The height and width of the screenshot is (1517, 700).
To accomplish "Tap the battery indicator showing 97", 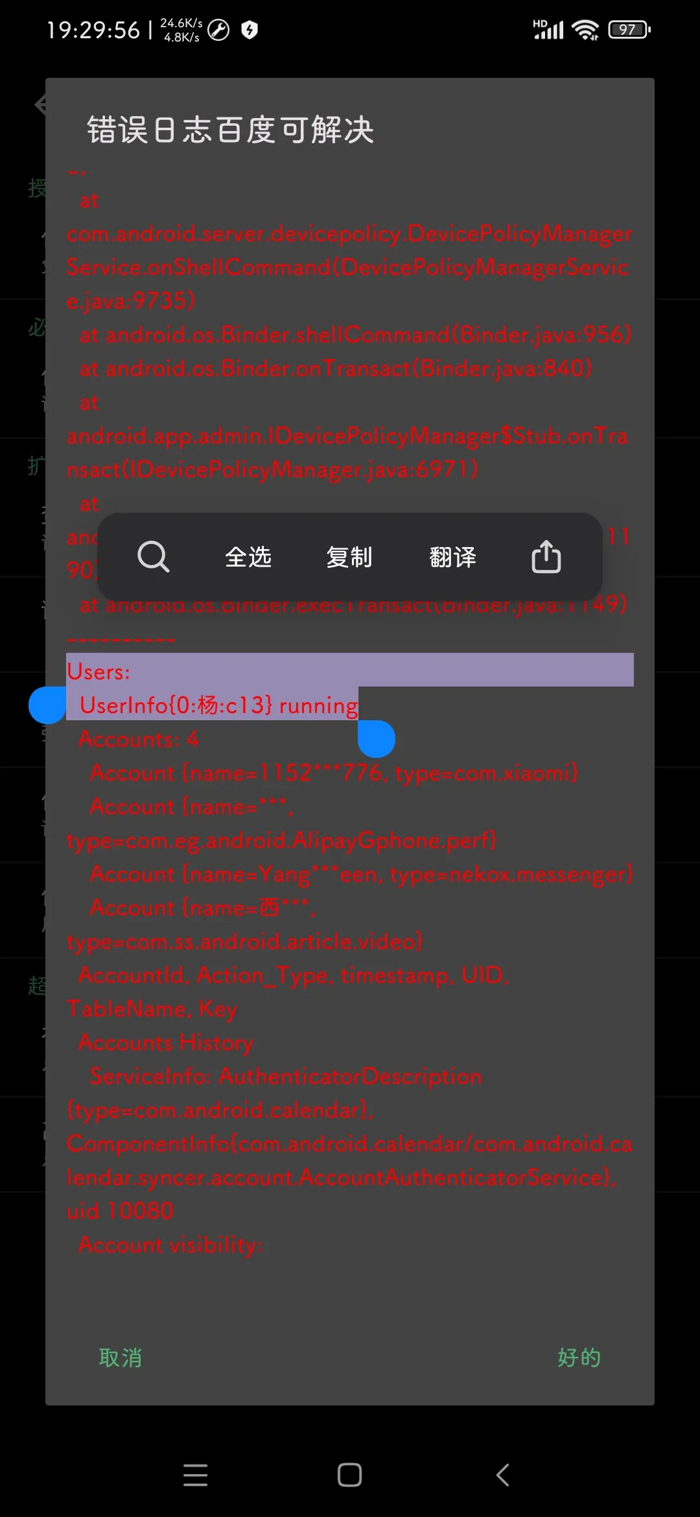I will click(x=629, y=30).
